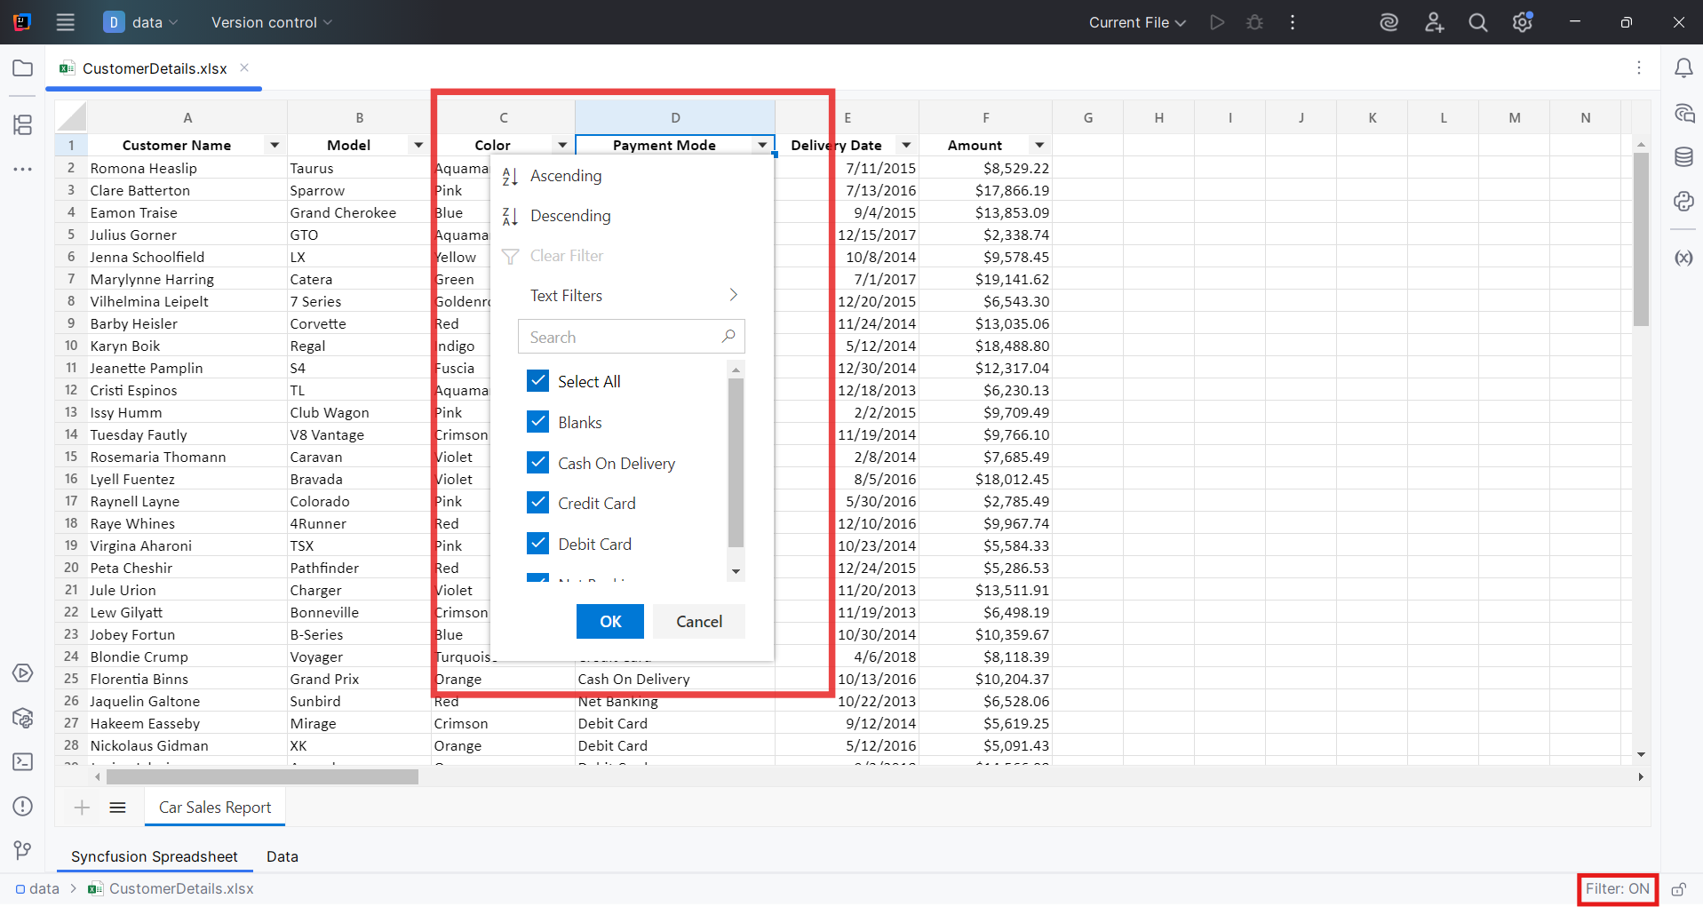Open the Structure tool window

click(x=22, y=125)
